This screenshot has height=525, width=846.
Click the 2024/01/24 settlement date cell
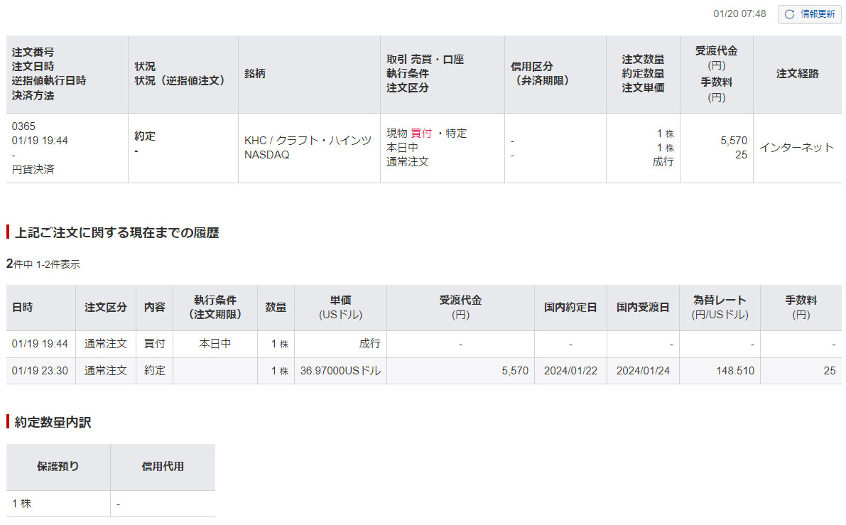pos(643,371)
